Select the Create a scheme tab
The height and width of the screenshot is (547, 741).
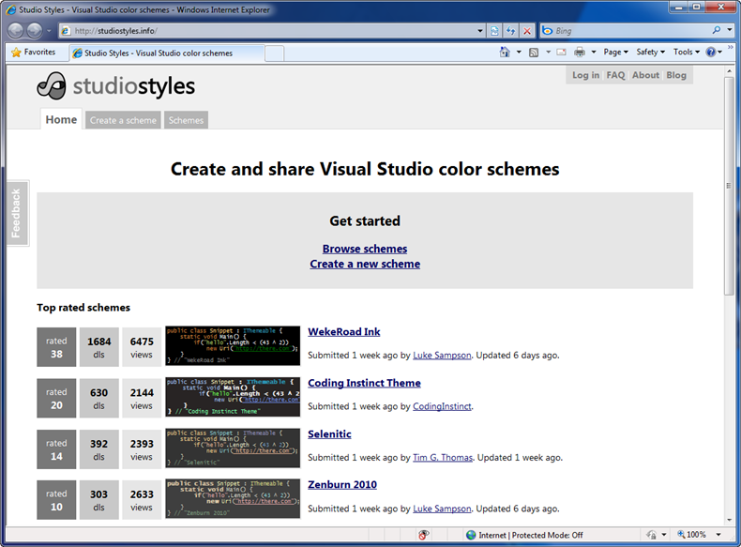(123, 120)
